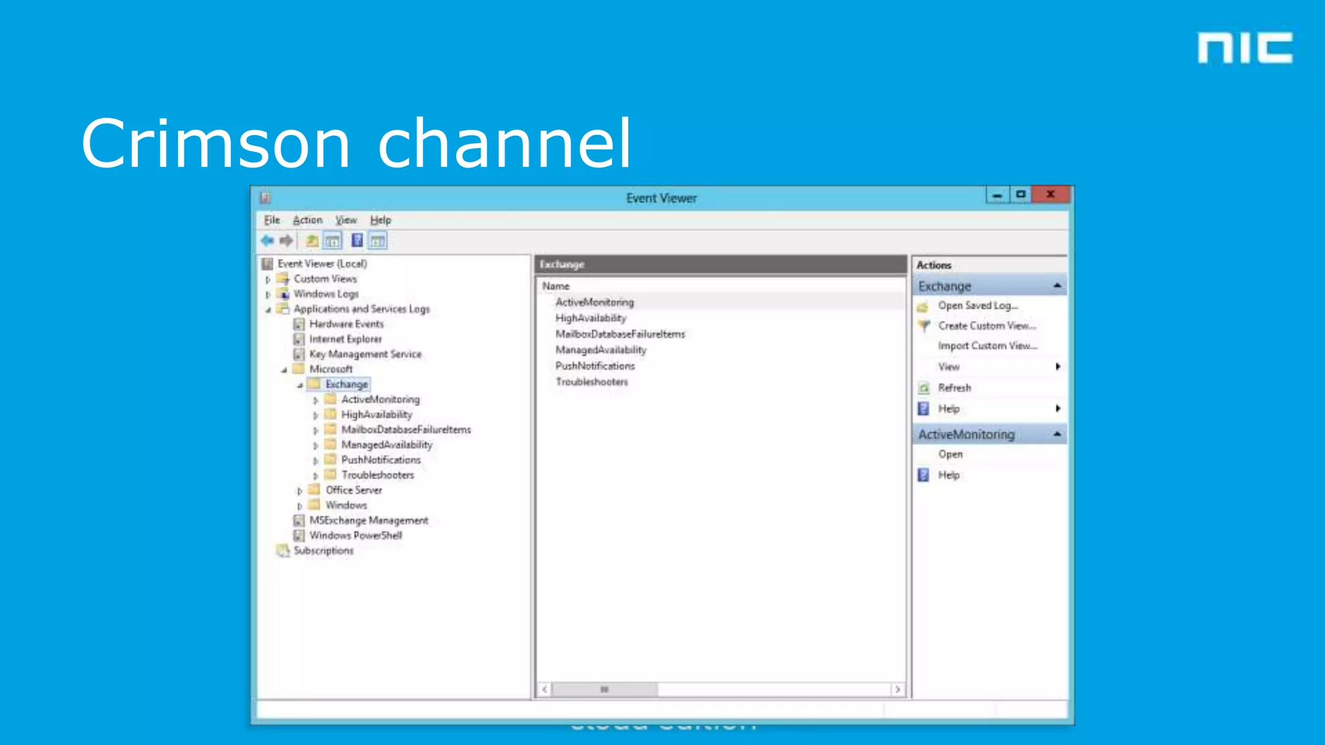Click the Forward arrow toolbar icon
Image resolution: width=1325 pixels, height=745 pixels.
[286, 241]
